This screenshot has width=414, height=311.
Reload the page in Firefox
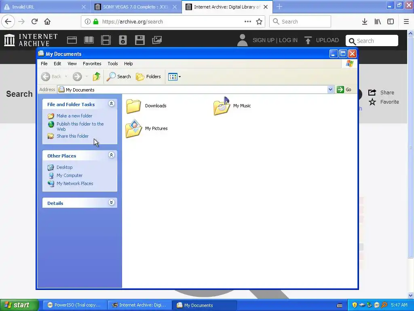tap(34, 21)
